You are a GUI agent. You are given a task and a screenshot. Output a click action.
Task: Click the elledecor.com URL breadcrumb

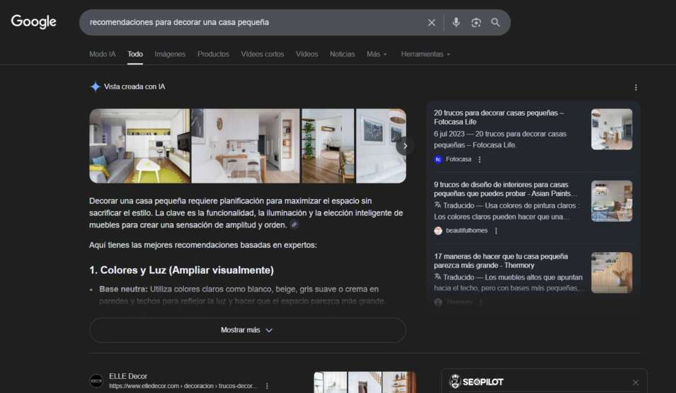coord(183,386)
